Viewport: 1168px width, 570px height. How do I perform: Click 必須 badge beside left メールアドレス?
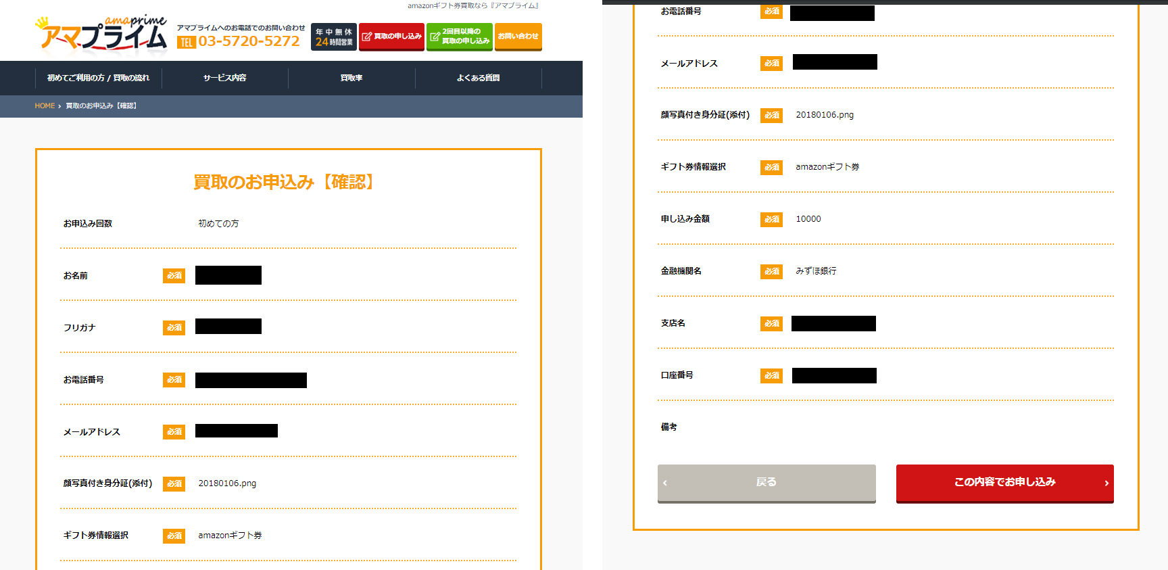point(174,432)
